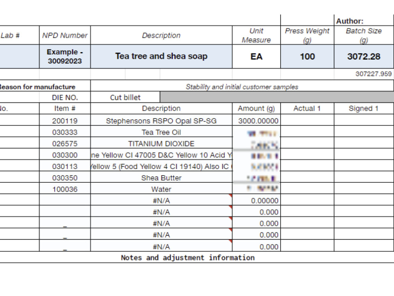Click item number '030333'
The height and width of the screenshot is (296, 394).
point(65,132)
